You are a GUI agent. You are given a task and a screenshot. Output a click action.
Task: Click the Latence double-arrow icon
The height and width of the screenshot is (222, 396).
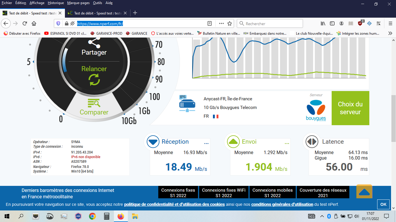312,142
